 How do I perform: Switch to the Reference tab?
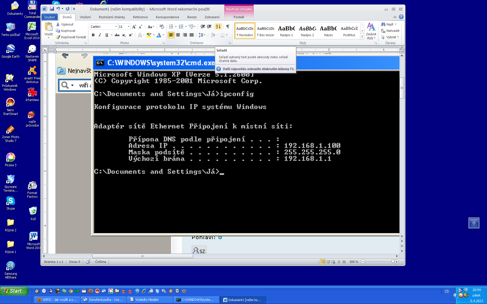click(x=140, y=17)
